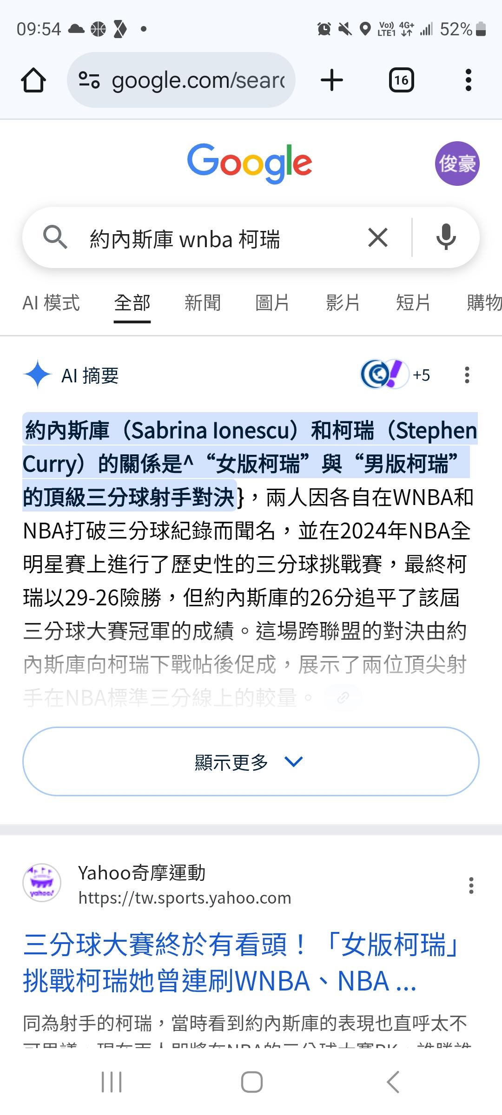Open a new tab with plus icon

coord(332,80)
